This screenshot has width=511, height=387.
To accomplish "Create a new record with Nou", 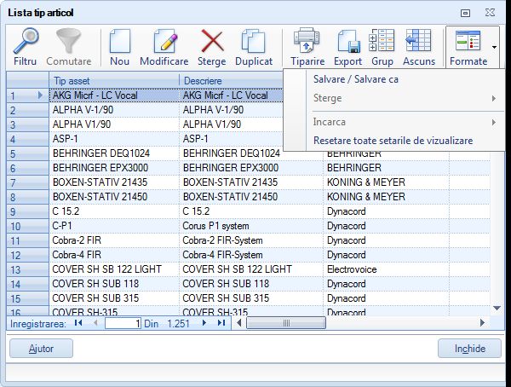I will pos(119,47).
